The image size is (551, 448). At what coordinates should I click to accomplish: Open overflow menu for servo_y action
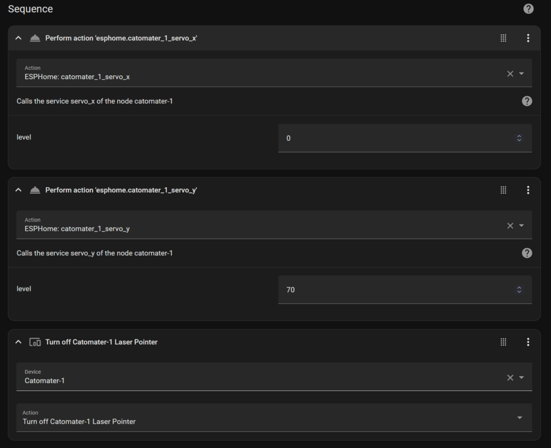[x=528, y=190]
